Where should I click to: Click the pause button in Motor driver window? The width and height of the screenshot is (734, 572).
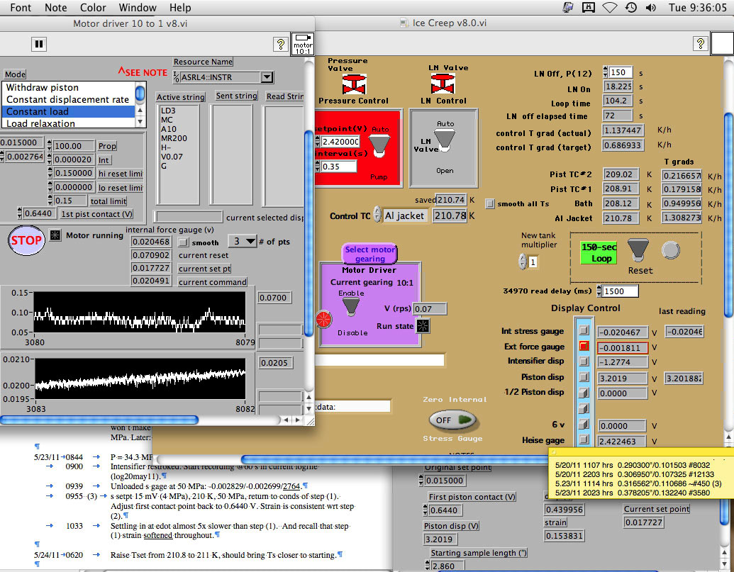click(x=39, y=44)
